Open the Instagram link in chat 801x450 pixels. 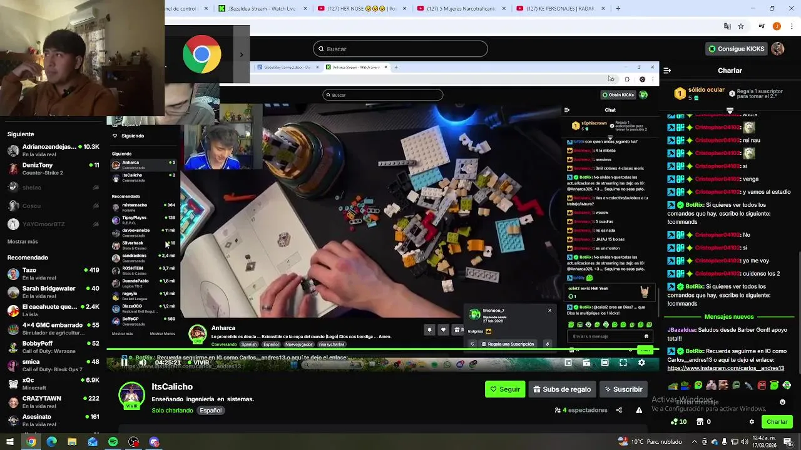725,368
